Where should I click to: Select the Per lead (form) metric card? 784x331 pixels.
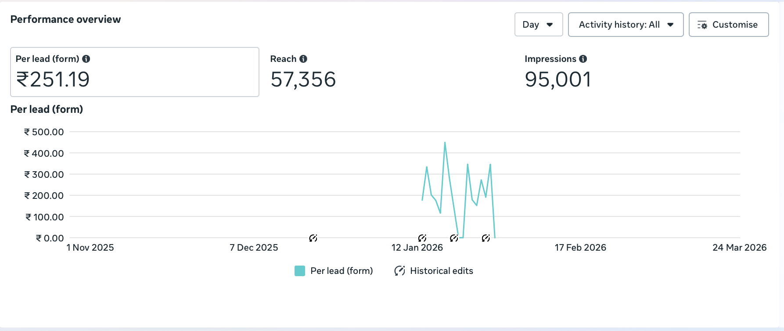tap(134, 72)
